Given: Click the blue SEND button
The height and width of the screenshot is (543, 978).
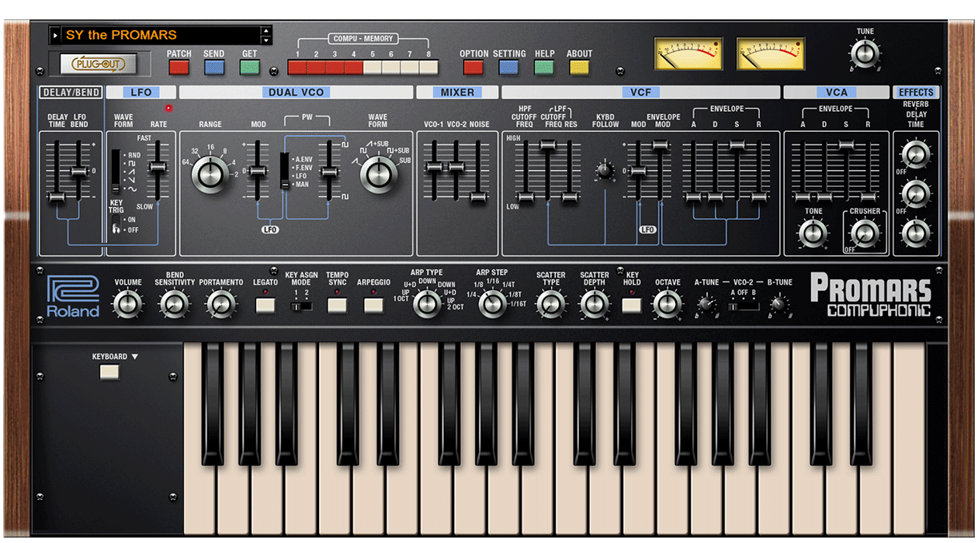Looking at the screenshot, I should [214, 67].
